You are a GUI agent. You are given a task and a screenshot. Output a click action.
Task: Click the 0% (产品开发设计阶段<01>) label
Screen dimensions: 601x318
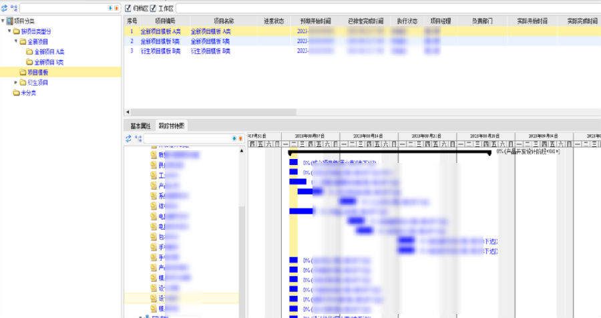pos(528,152)
